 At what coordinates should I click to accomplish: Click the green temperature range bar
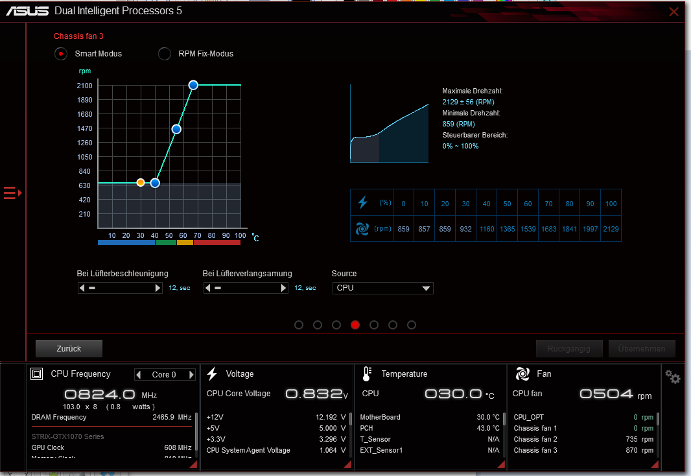[x=166, y=243]
